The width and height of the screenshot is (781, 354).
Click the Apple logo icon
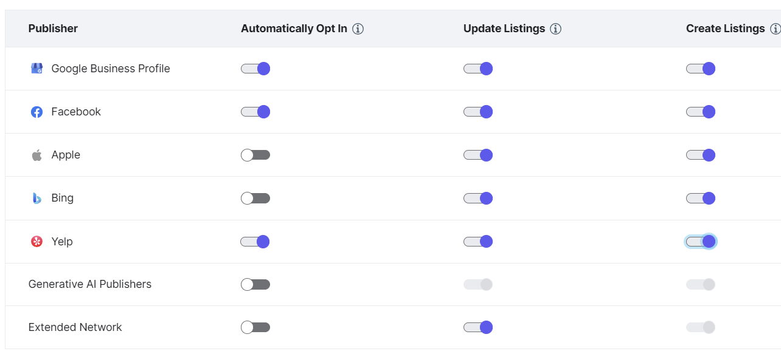pos(36,155)
